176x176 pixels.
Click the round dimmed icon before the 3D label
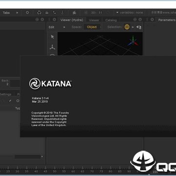coord(86,13)
